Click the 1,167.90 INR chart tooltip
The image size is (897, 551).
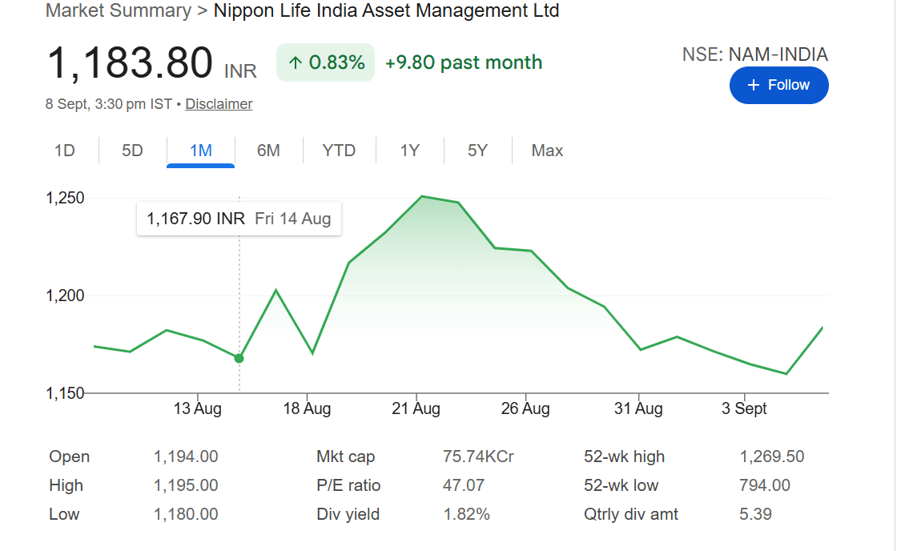[x=239, y=219]
